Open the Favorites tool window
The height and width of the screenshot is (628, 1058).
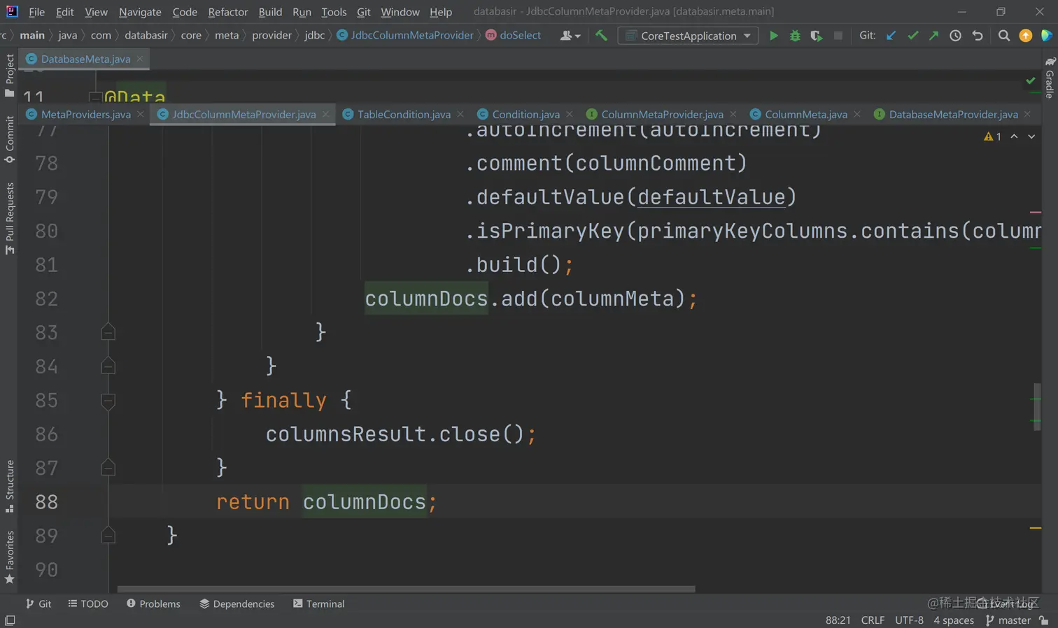tap(10, 557)
